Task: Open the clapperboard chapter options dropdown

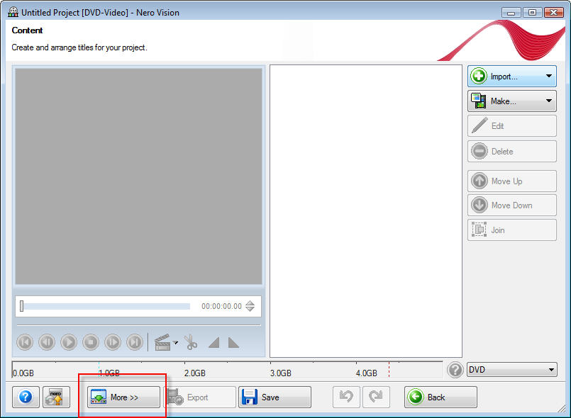Action: click(166, 342)
